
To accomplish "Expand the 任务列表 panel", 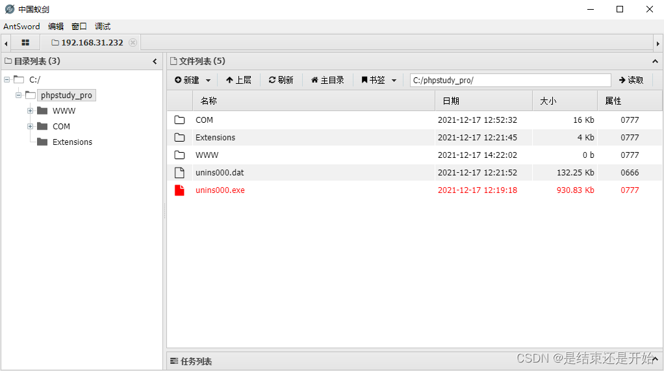I will pos(655,360).
